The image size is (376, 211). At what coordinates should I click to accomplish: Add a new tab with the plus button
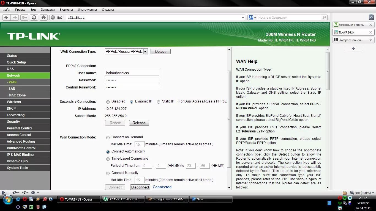click(353, 48)
